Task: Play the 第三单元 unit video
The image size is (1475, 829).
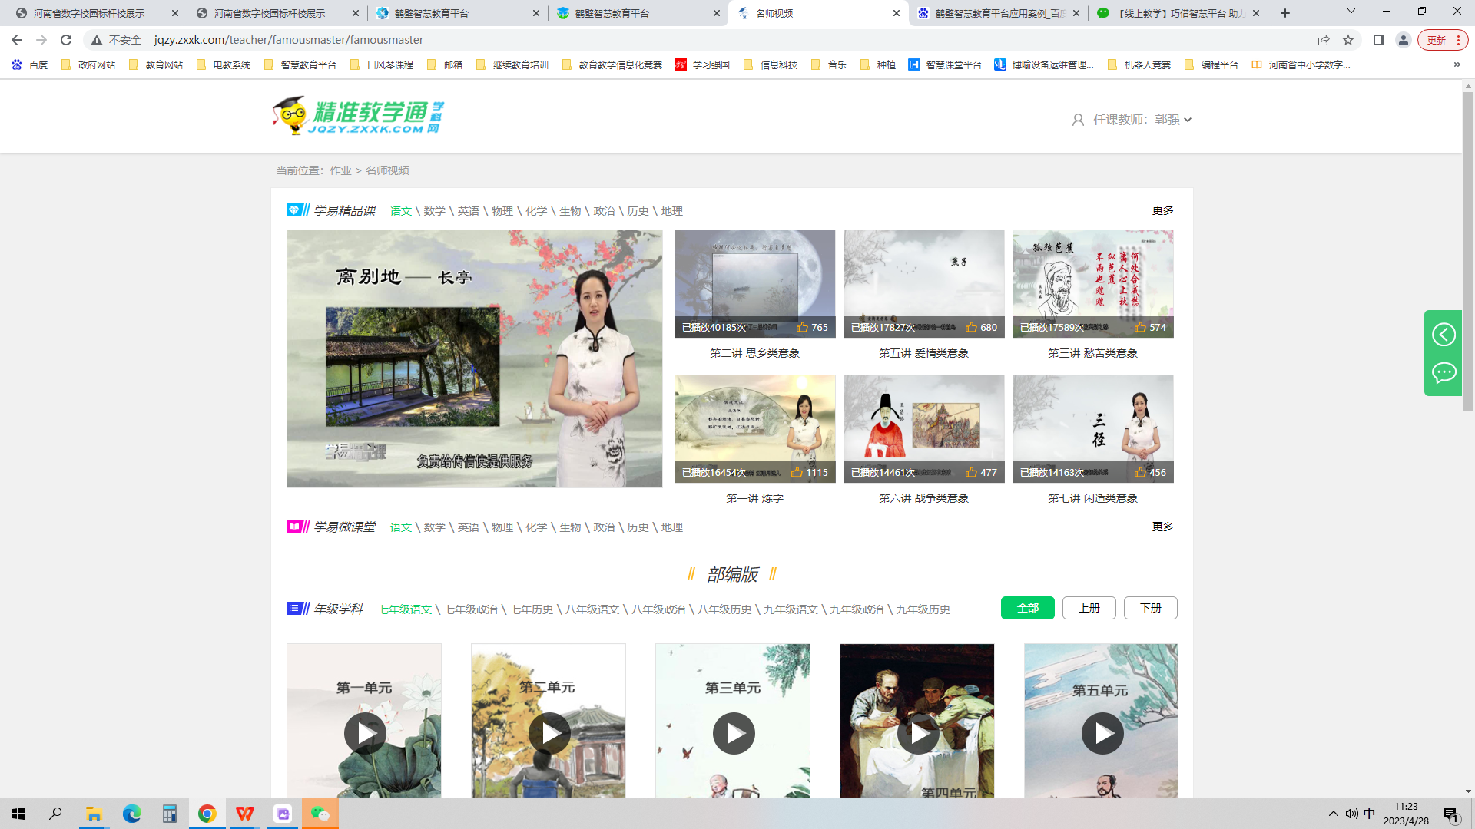Action: [x=734, y=734]
